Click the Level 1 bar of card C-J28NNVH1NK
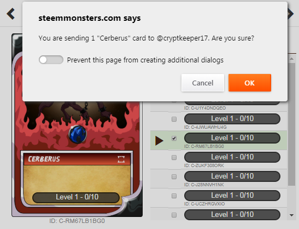 [x=232, y=176]
